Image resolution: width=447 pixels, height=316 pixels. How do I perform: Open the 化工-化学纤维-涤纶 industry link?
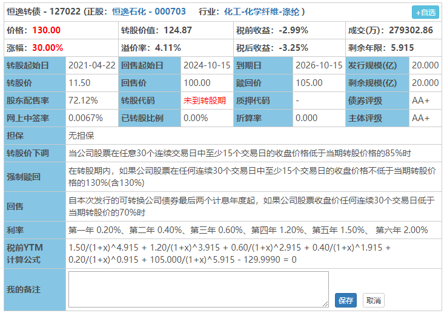tap(262, 12)
